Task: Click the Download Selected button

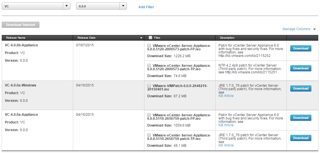Action: coord(20,25)
